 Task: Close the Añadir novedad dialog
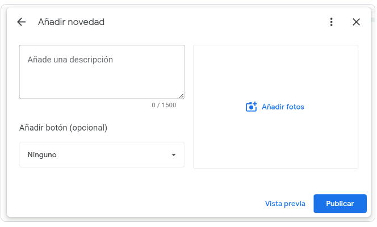(356, 22)
